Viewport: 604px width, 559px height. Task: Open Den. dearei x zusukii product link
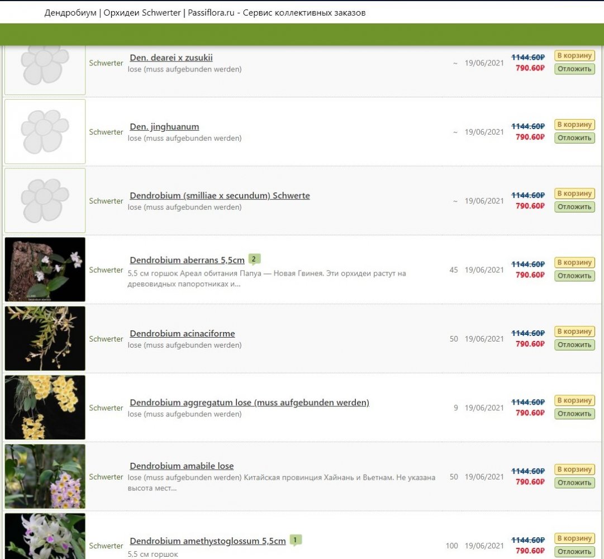click(171, 58)
